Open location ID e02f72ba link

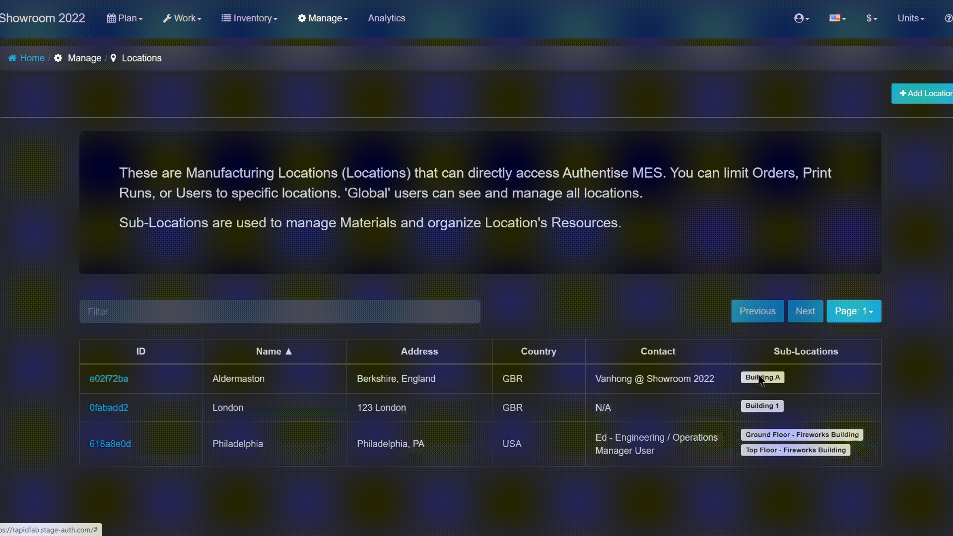109,379
